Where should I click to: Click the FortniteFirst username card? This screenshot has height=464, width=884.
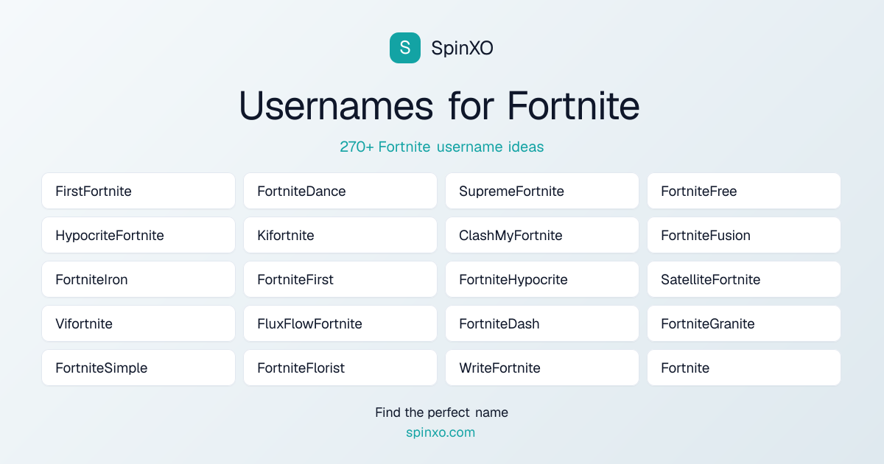tap(340, 279)
